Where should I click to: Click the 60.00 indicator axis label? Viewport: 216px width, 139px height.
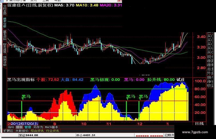(x=200, y=97)
